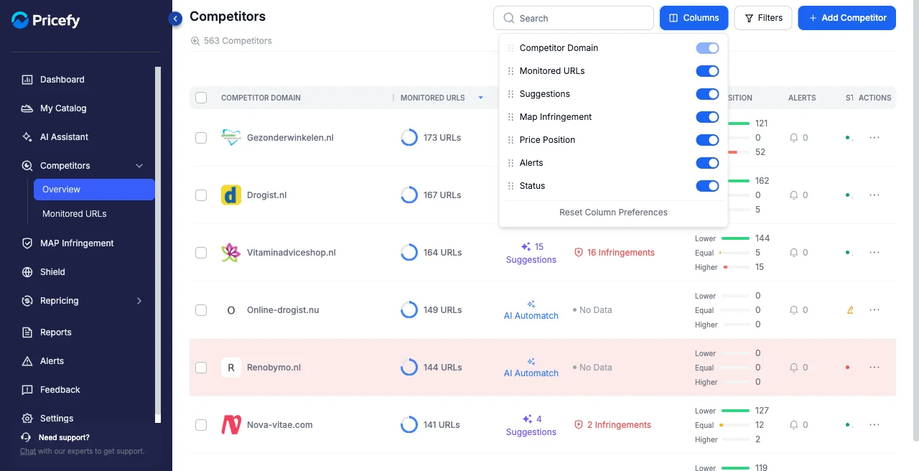The image size is (919, 471).
Task: Collapse the Competitors sidebar section
Action: 139,166
